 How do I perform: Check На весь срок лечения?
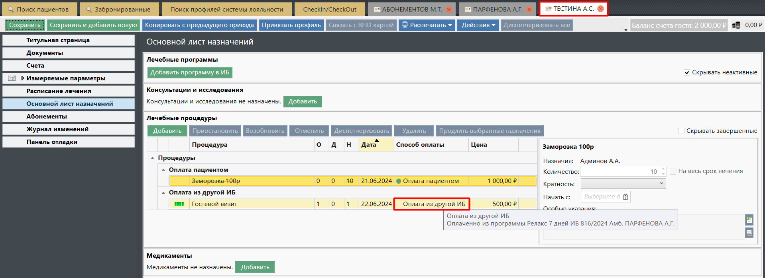click(673, 171)
